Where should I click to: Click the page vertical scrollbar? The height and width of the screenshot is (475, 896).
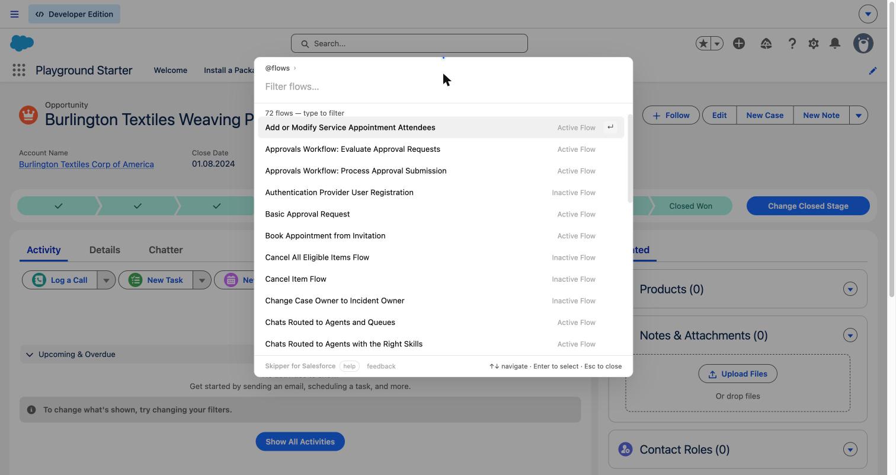[x=892, y=148]
